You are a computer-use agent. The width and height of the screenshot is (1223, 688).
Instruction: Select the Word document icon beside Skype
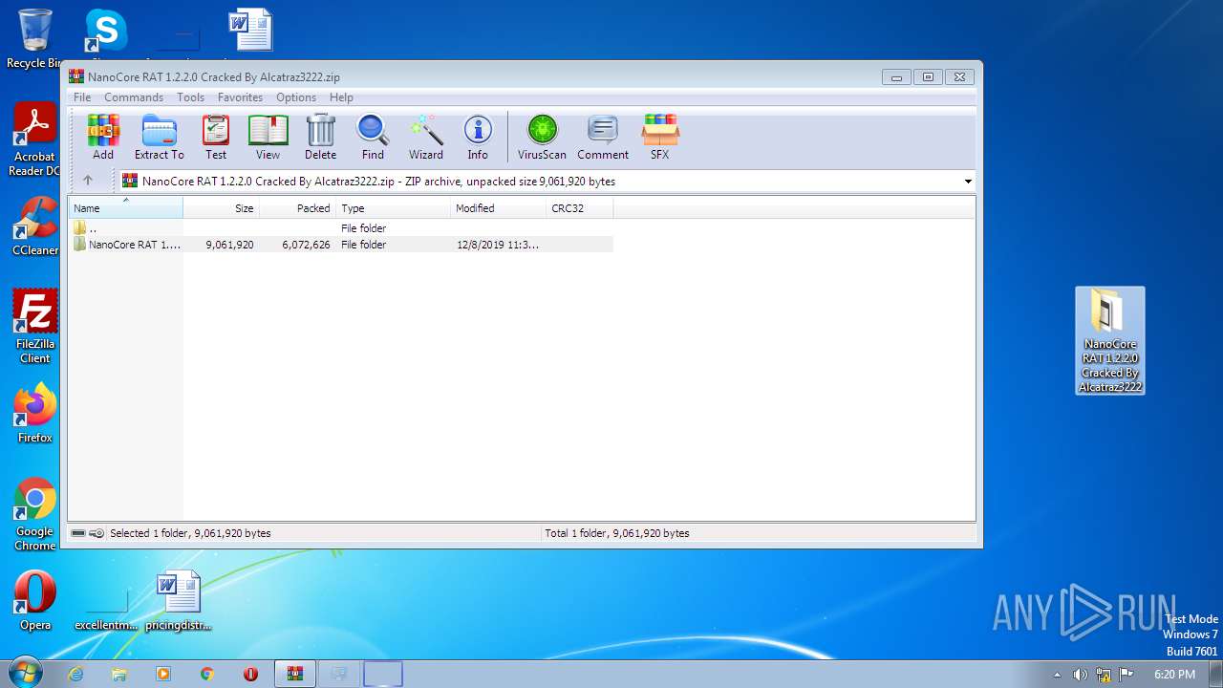250,32
